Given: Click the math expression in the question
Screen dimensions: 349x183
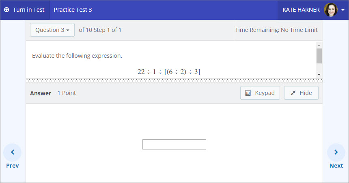Looking at the screenshot, I should point(169,72).
